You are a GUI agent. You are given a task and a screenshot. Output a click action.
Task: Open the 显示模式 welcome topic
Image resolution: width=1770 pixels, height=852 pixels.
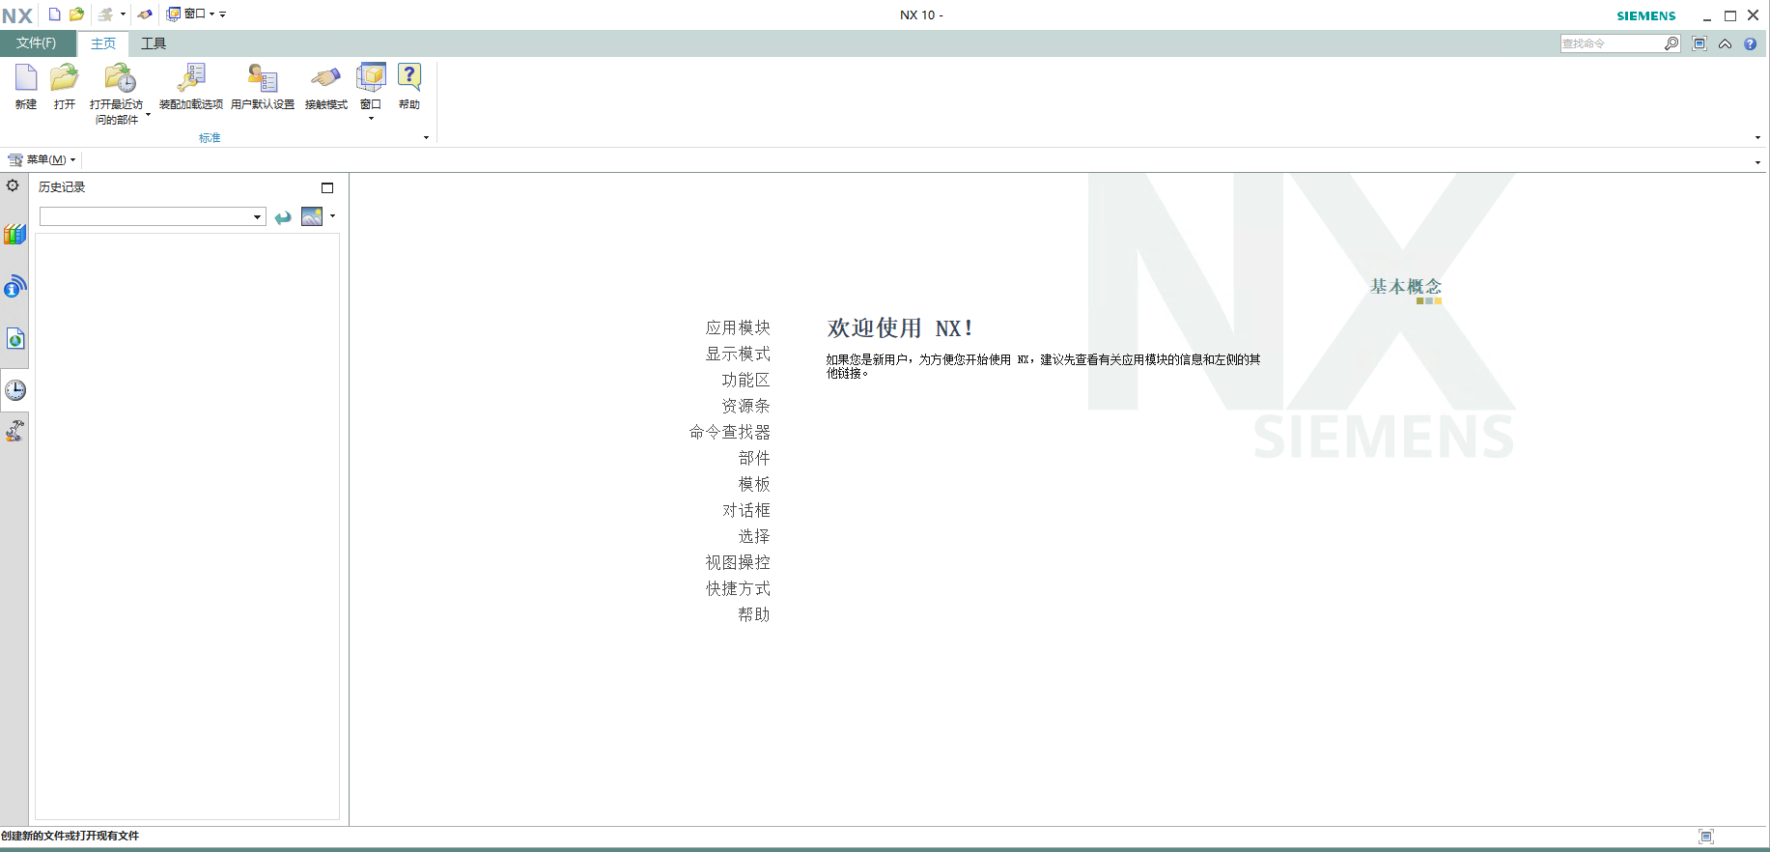pos(738,354)
